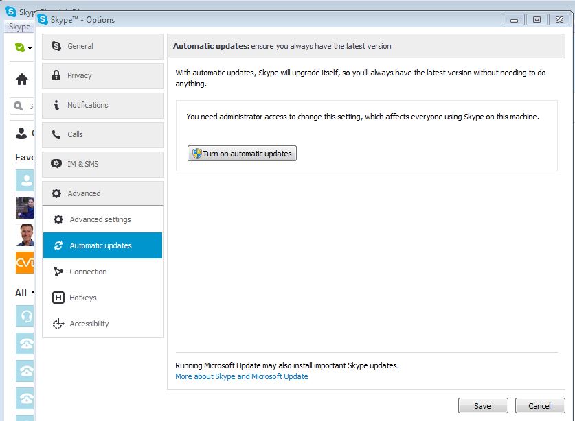Open the Privacy options section
Image resolution: width=575 pixels, height=421 pixels.
(102, 76)
